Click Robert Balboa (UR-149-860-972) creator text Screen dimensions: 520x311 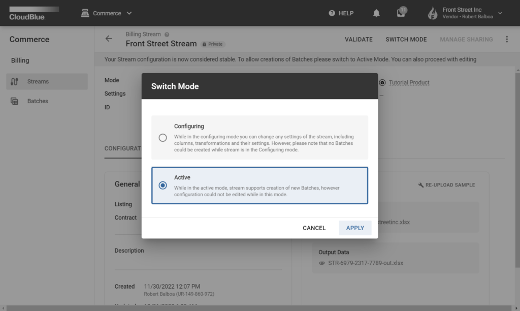tap(179, 294)
